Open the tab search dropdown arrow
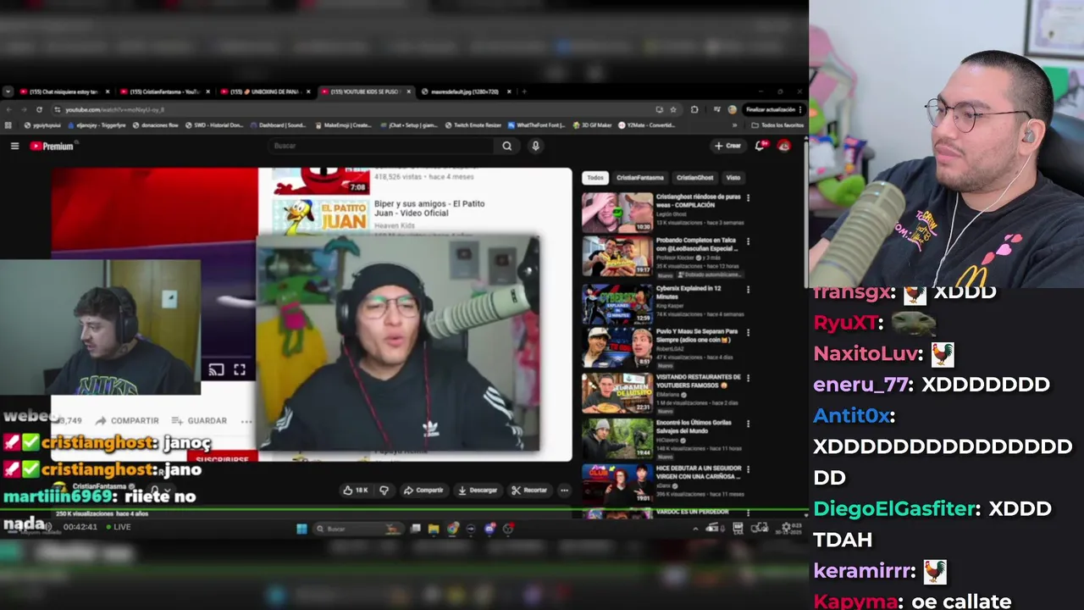The height and width of the screenshot is (610, 1084). click(x=8, y=91)
